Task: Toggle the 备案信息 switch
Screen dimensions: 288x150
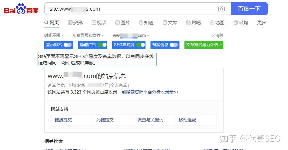Action: point(174,45)
